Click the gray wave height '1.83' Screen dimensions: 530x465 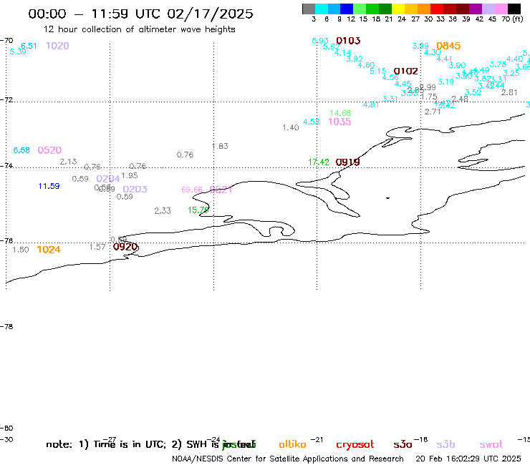tap(220, 146)
